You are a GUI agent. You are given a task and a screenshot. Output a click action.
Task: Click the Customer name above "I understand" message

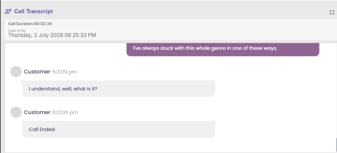[37, 72]
